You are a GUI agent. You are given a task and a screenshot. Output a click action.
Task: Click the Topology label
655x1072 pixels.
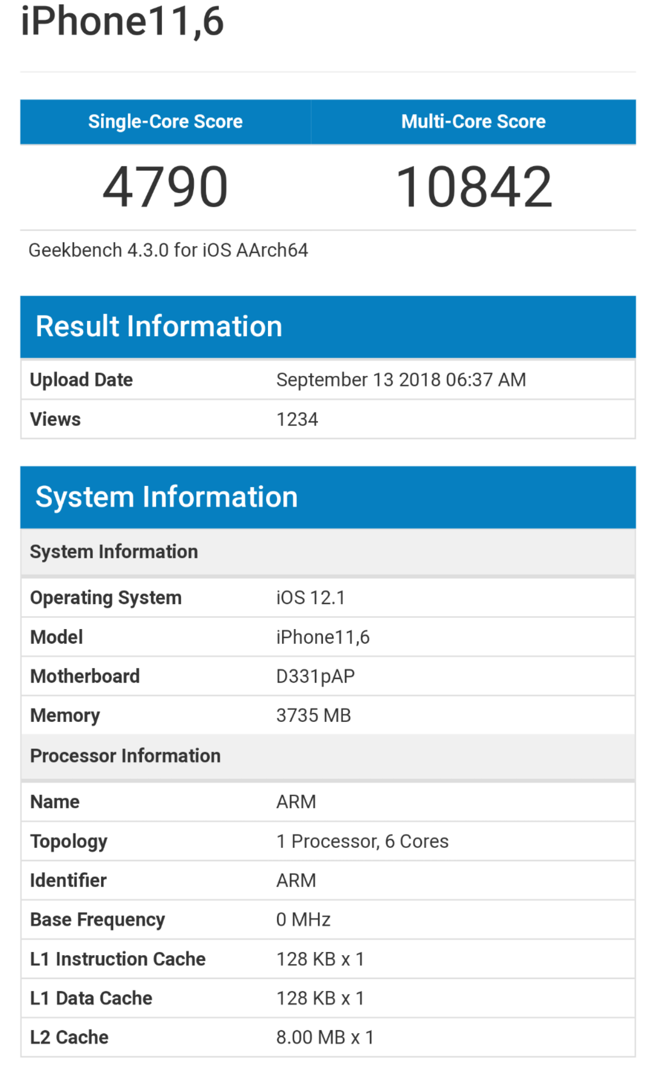click(x=69, y=841)
